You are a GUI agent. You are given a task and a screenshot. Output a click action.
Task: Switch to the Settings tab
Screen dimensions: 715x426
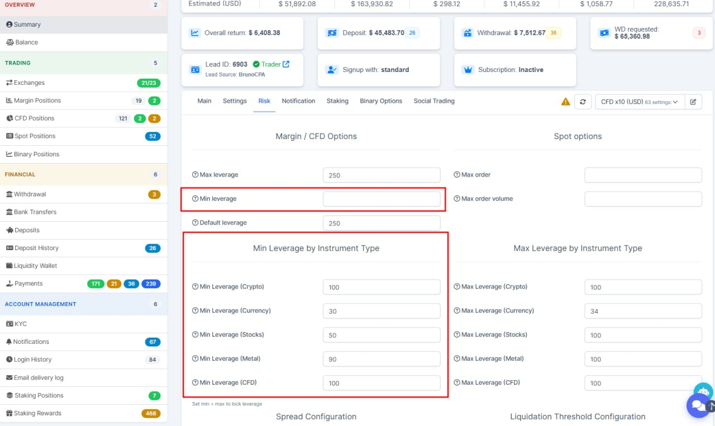click(235, 101)
